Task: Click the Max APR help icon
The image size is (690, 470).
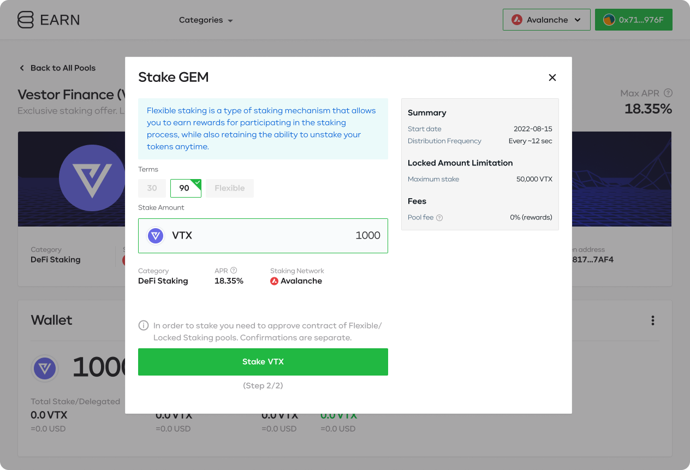Action: click(668, 93)
